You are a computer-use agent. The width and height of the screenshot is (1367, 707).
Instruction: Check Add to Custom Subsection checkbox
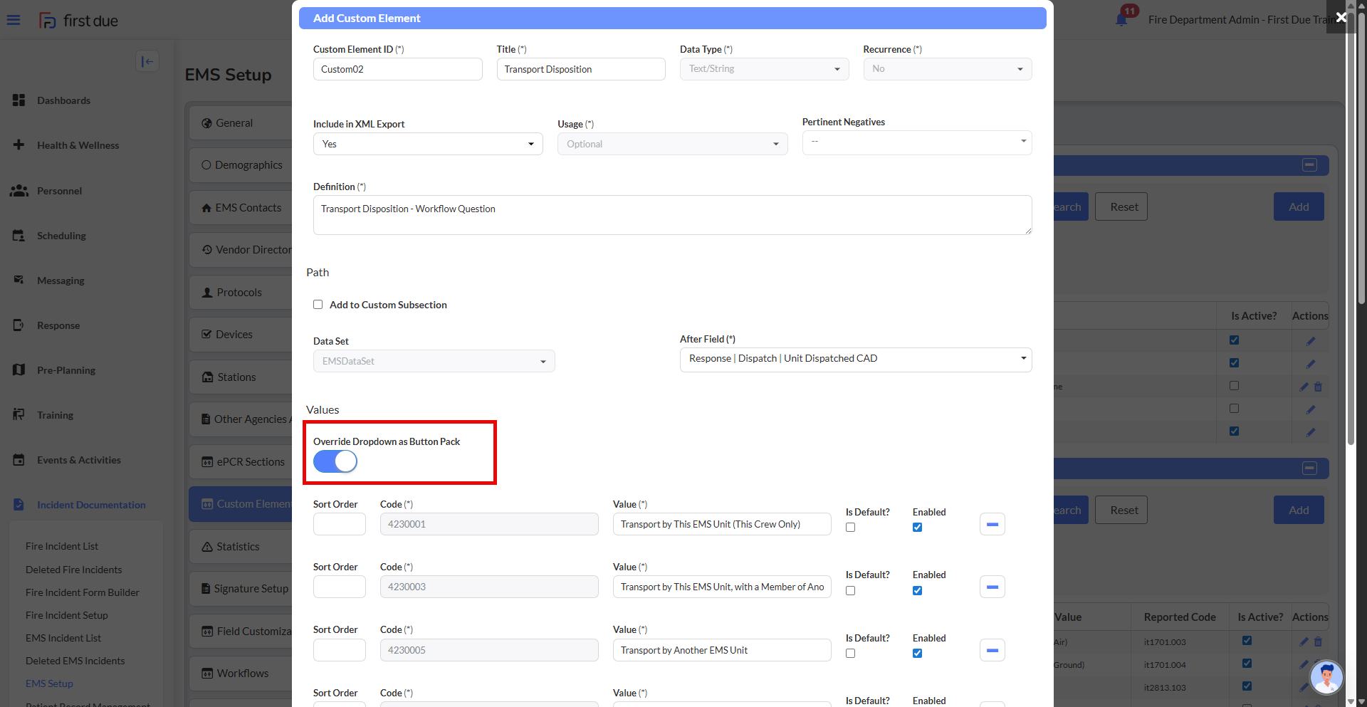(x=318, y=305)
